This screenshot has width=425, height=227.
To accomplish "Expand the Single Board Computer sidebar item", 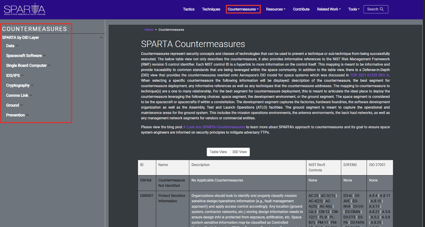I will point(28,65).
